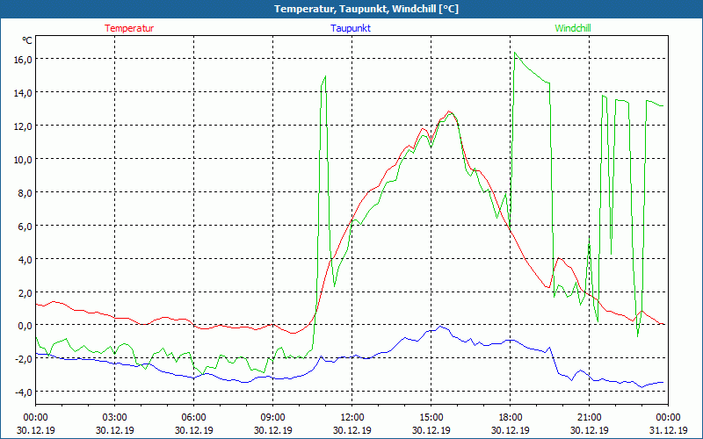
Task: Click the Windchill spike near 11:00
Action: tap(324, 76)
